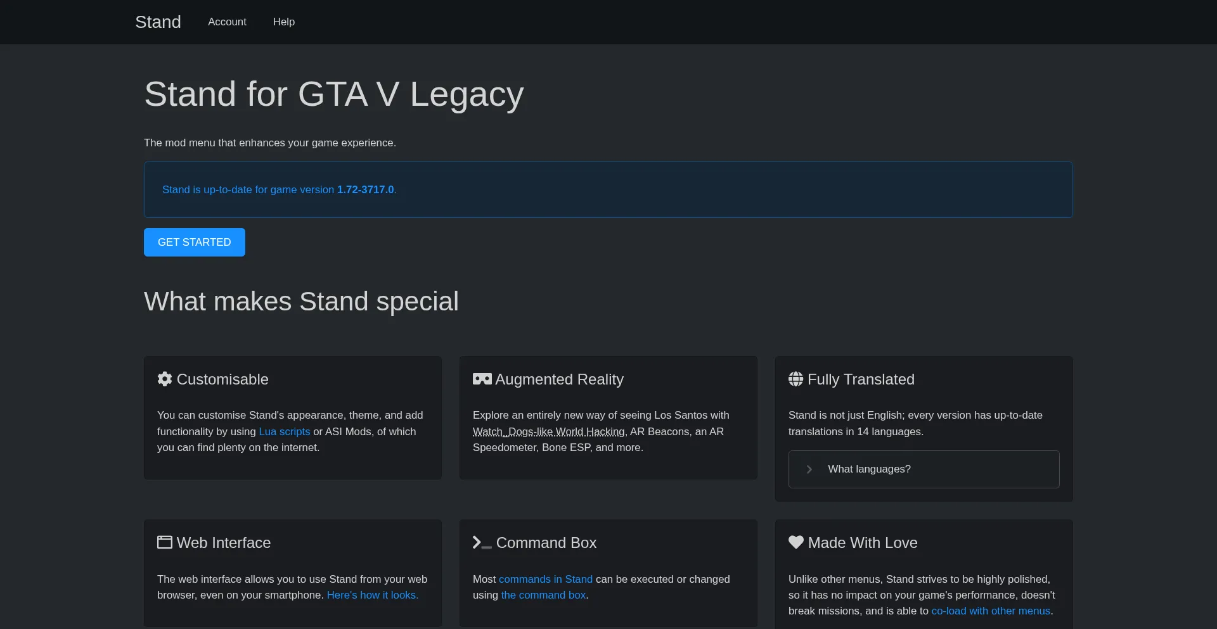Click the window icon beside Web Interface
Image resolution: width=1217 pixels, height=629 pixels.
tap(165, 542)
